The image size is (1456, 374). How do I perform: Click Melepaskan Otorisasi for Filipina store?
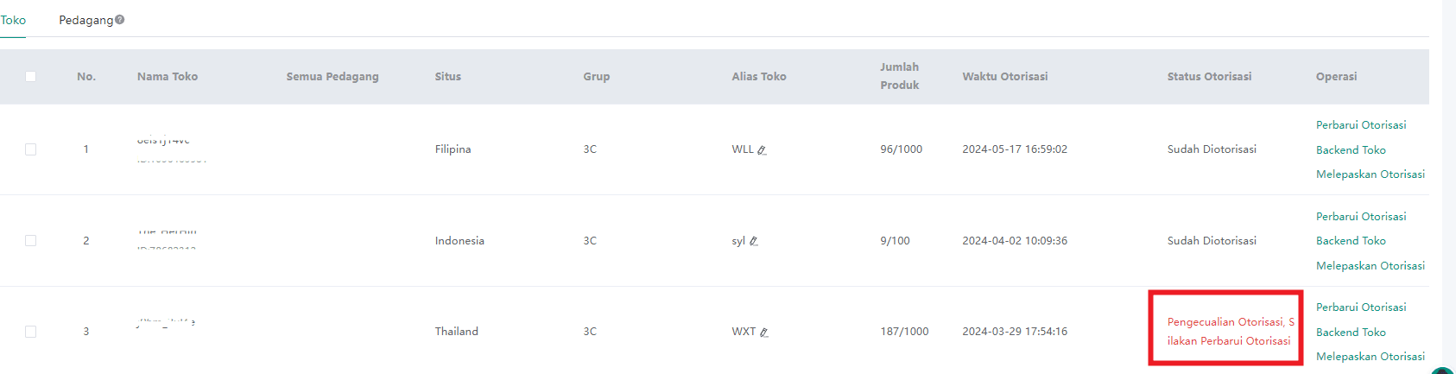click(x=1371, y=174)
